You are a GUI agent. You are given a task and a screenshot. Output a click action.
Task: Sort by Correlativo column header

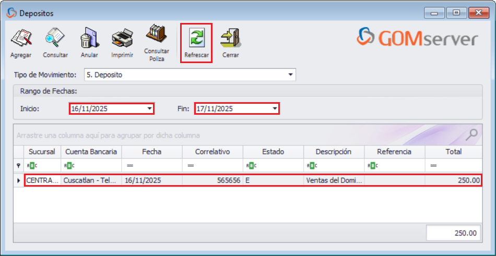coord(212,152)
